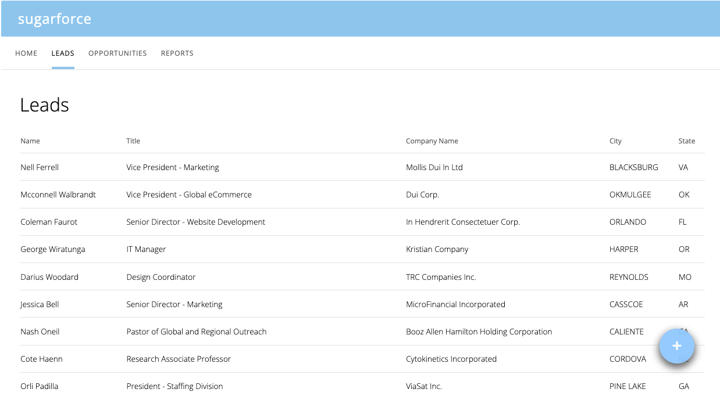The width and height of the screenshot is (720, 414).
Task: Click President - Staffing Division title
Action: (x=174, y=386)
